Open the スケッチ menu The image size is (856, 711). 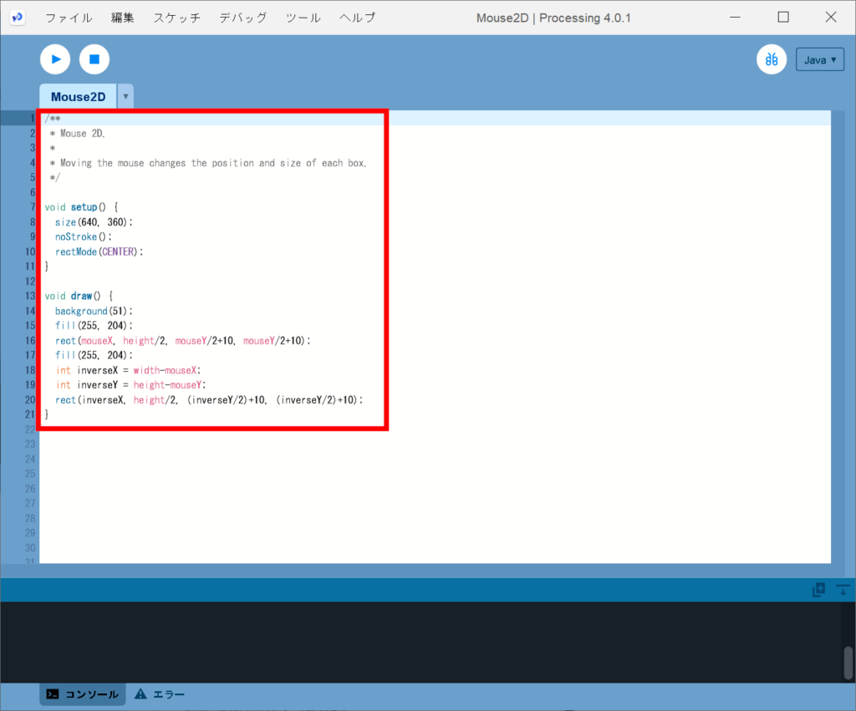pyautogui.click(x=177, y=18)
